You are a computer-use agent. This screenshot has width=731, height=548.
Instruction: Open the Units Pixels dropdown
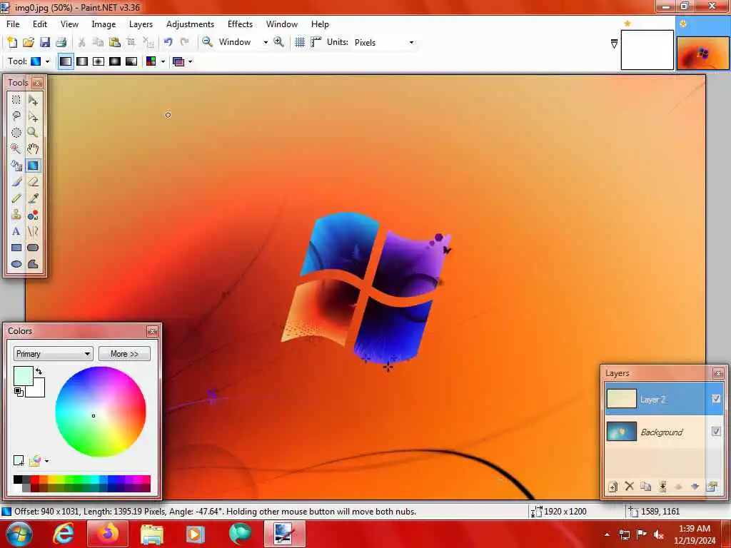coord(412,42)
